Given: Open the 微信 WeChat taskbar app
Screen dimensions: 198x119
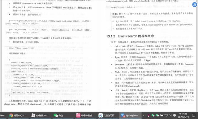Looking at the screenshot, I should 58,115.
